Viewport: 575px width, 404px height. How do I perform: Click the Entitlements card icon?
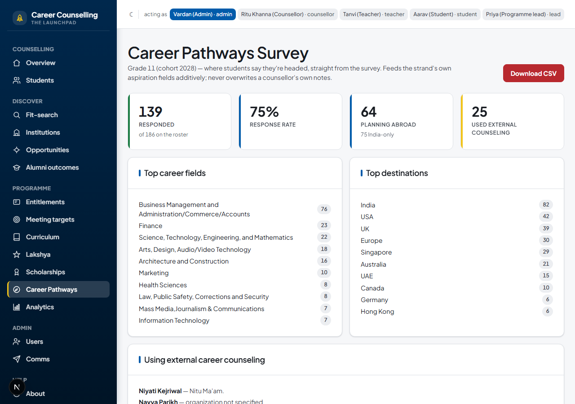pyautogui.click(x=17, y=202)
